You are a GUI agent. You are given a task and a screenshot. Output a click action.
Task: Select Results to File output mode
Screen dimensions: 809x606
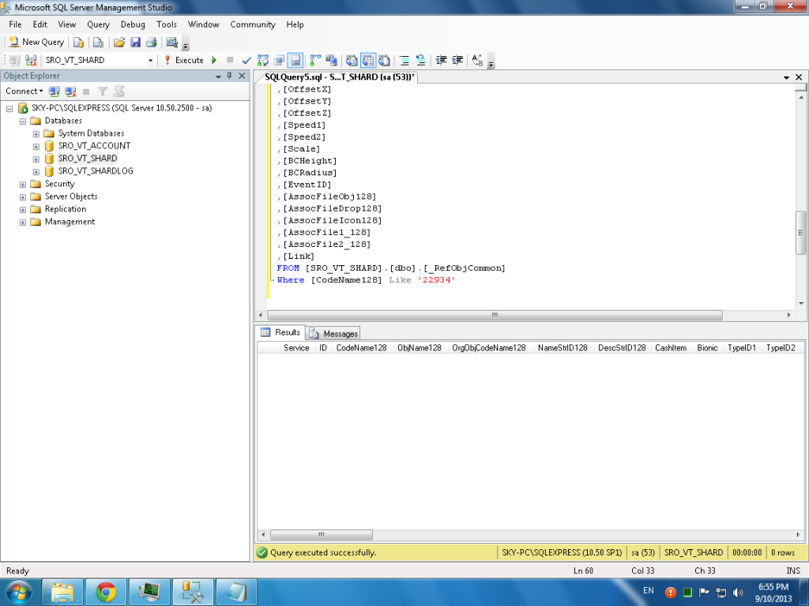(x=384, y=60)
